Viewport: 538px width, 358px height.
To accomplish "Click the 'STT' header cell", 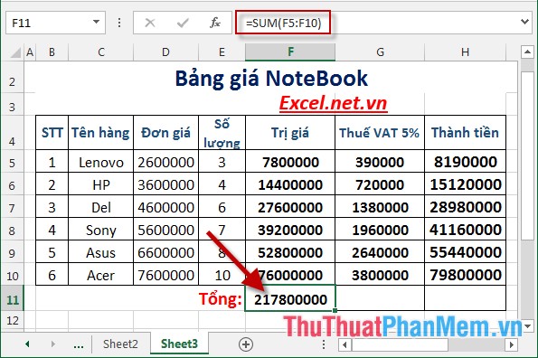I will click(52, 132).
